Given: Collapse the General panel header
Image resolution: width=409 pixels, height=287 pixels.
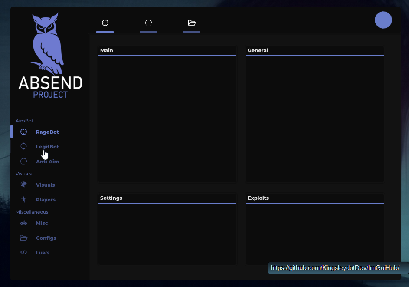Looking at the screenshot, I should tap(314, 50).
